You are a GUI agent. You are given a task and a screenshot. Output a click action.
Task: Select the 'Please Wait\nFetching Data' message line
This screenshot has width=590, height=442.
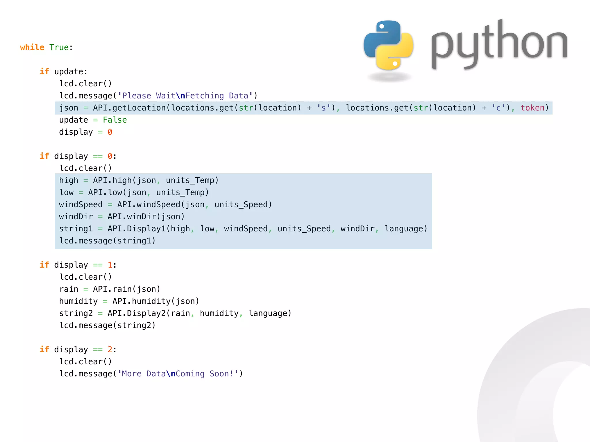coord(158,96)
